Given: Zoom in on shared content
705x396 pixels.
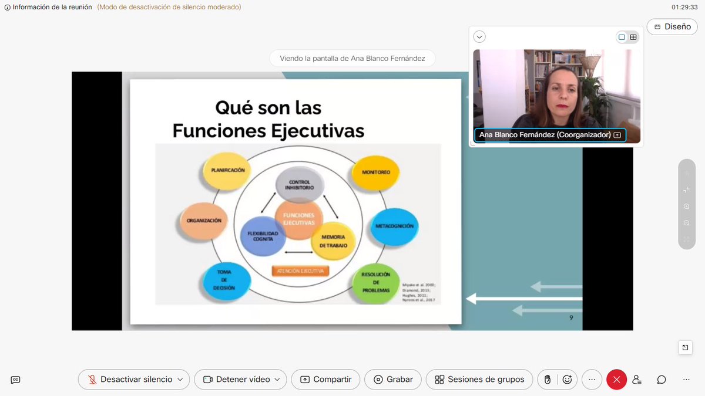Looking at the screenshot, I should (x=686, y=207).
